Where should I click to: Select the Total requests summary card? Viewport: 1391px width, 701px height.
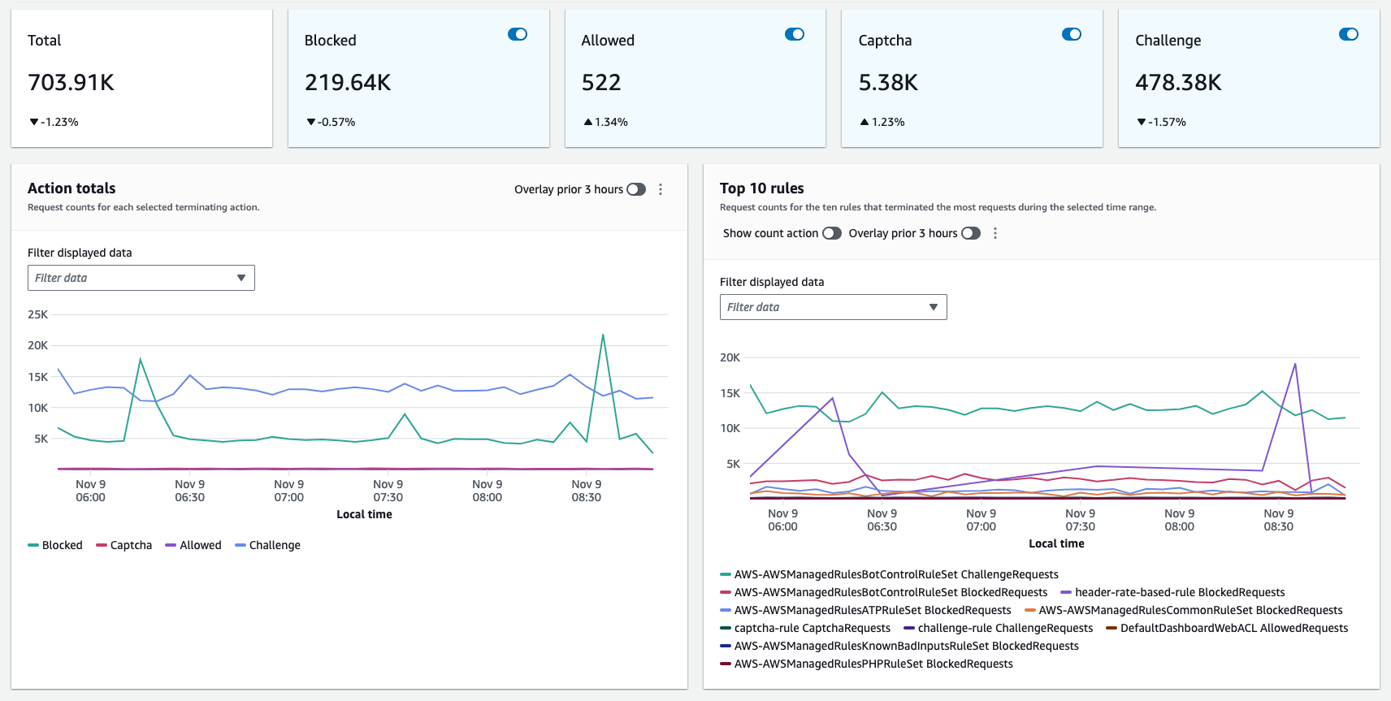coord(141,79)
